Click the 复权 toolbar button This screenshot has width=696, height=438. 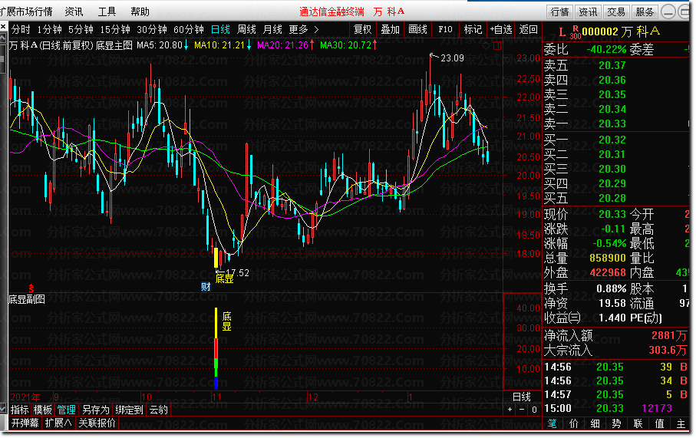[x=363, y=30]
